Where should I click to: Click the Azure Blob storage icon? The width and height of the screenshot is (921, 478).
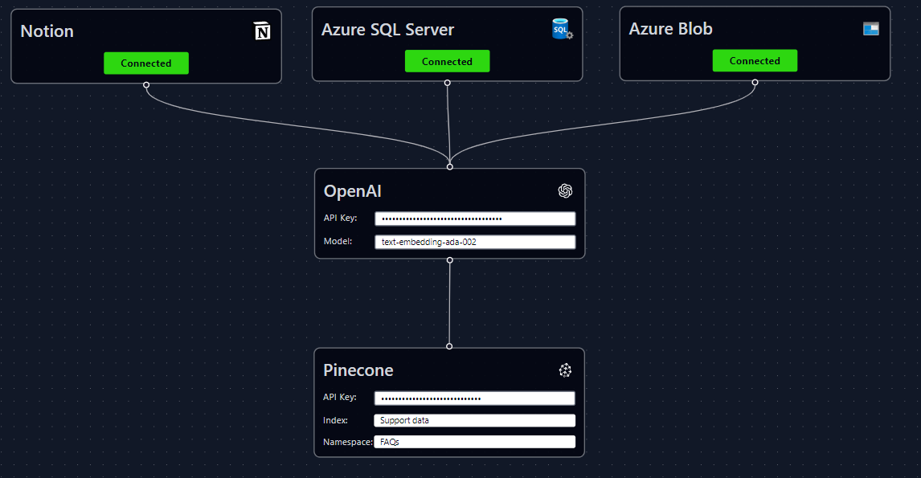coord(870,29)
